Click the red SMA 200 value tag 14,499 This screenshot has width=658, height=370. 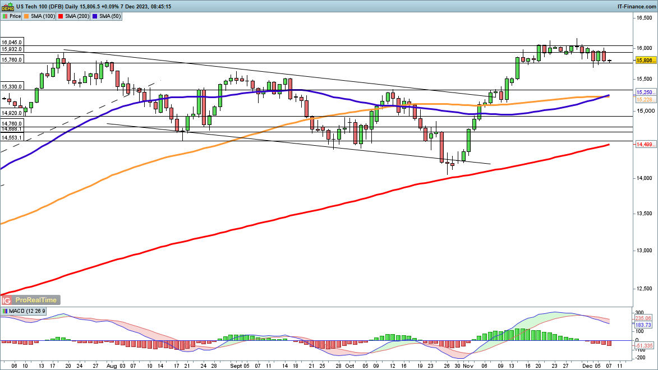(646, 144)
